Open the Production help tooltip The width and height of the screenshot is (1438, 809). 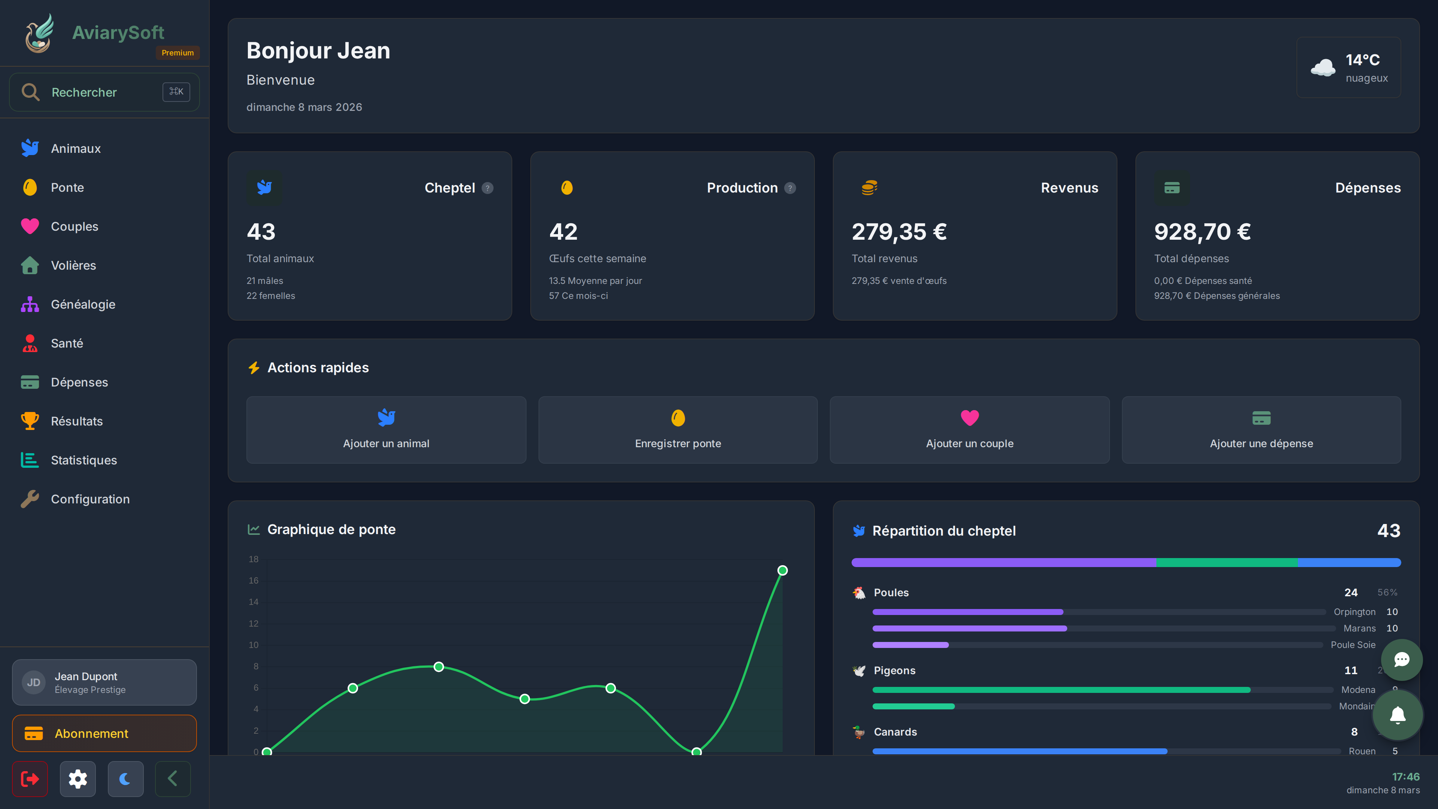pyautogui.click(x=790, y=188)
